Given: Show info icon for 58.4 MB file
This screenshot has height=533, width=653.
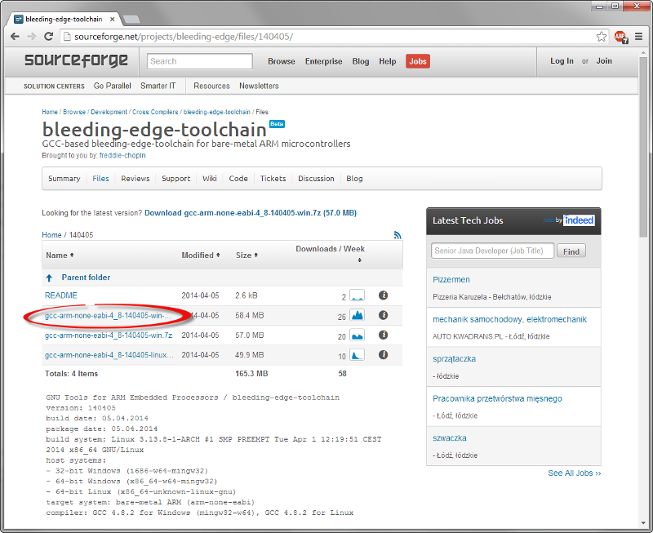Looking at the screenshot, I should pos(383,315).
